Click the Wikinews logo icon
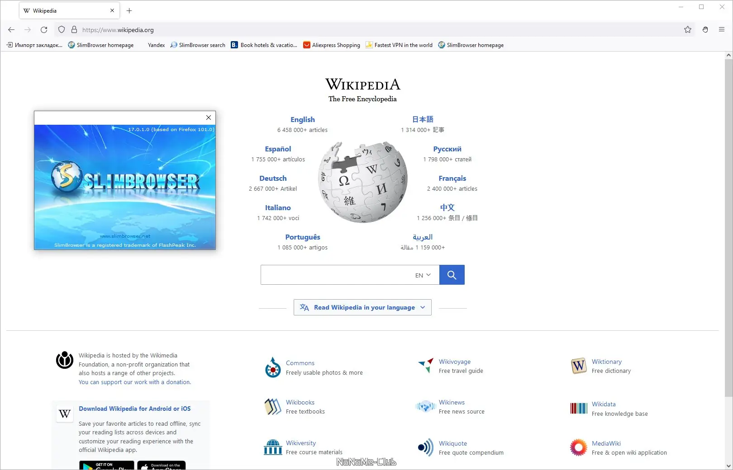This screenshot has height=470, width=733. (426, 407)
